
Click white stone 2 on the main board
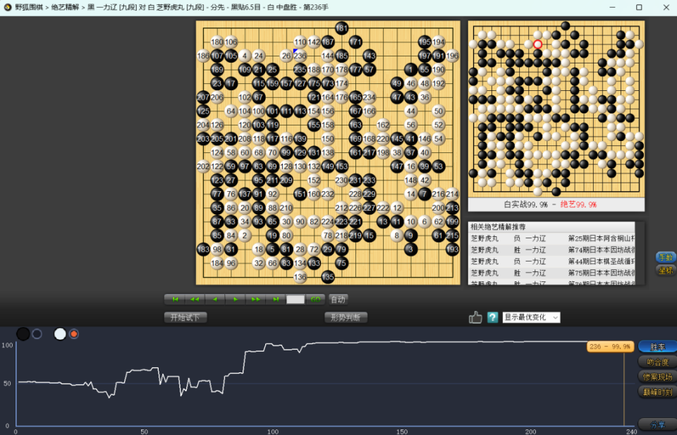[x=245, y=235]
